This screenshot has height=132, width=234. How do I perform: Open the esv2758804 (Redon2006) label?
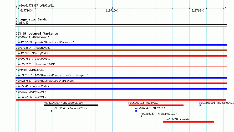coord(33,48)
